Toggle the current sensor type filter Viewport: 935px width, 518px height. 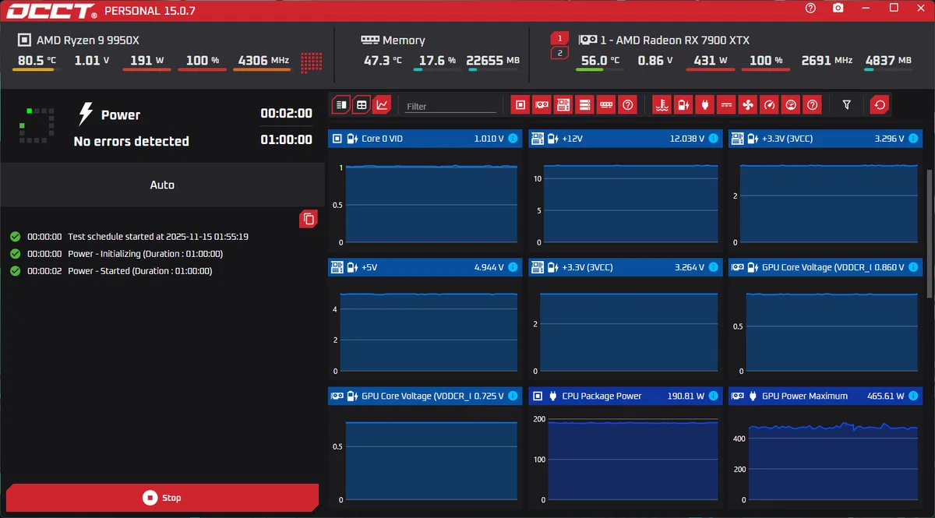click(726, 104)
